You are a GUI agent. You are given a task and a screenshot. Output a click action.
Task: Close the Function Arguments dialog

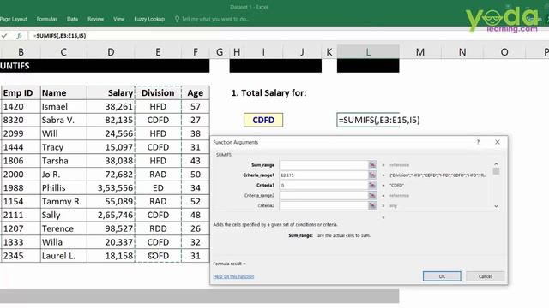tap(498, 142)
